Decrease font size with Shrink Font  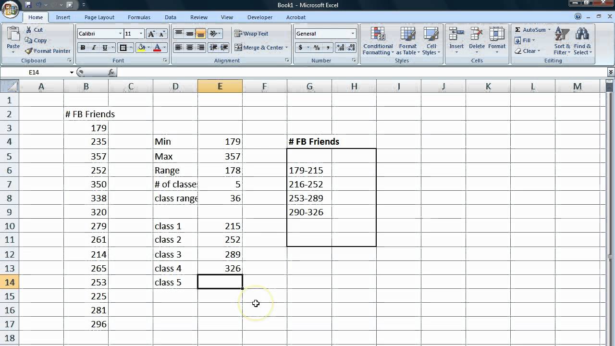pyautogui.click(x=162, y=34)
